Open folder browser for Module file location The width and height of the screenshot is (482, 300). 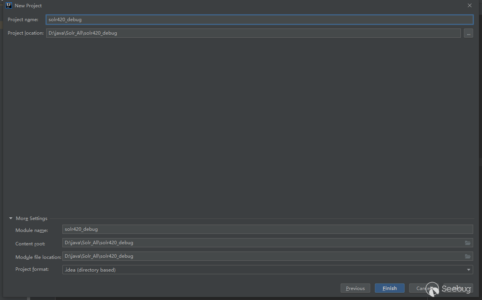tap(468, 256)
